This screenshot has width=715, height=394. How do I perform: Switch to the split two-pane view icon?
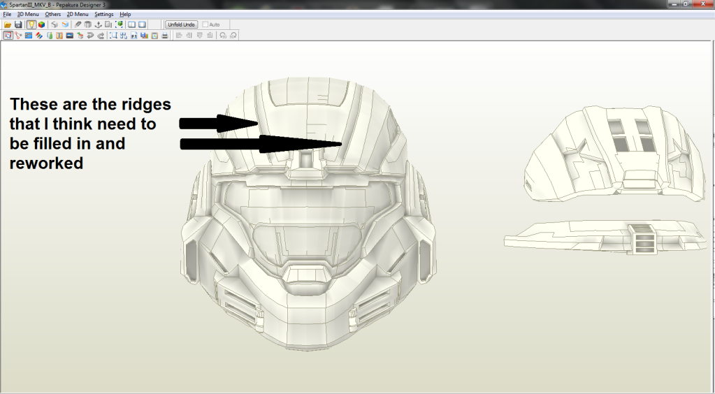pos(132,24)
